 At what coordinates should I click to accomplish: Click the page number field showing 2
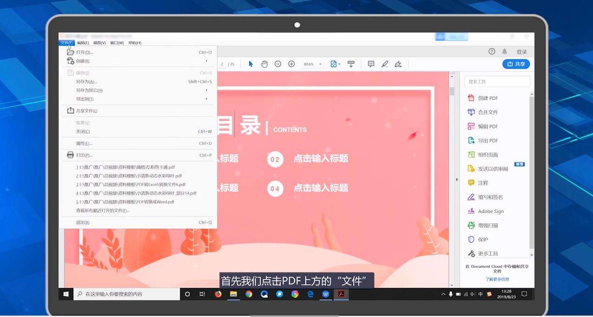(x=222, y=64)
